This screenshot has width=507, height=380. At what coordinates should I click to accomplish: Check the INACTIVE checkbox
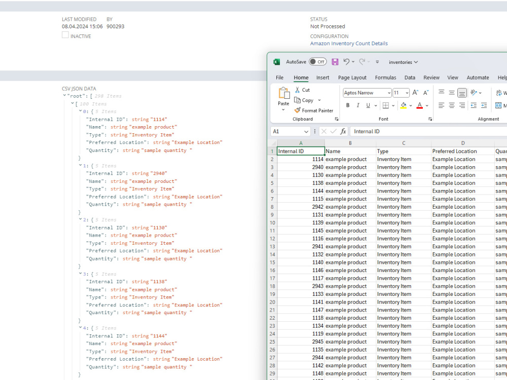pos(65,35)
